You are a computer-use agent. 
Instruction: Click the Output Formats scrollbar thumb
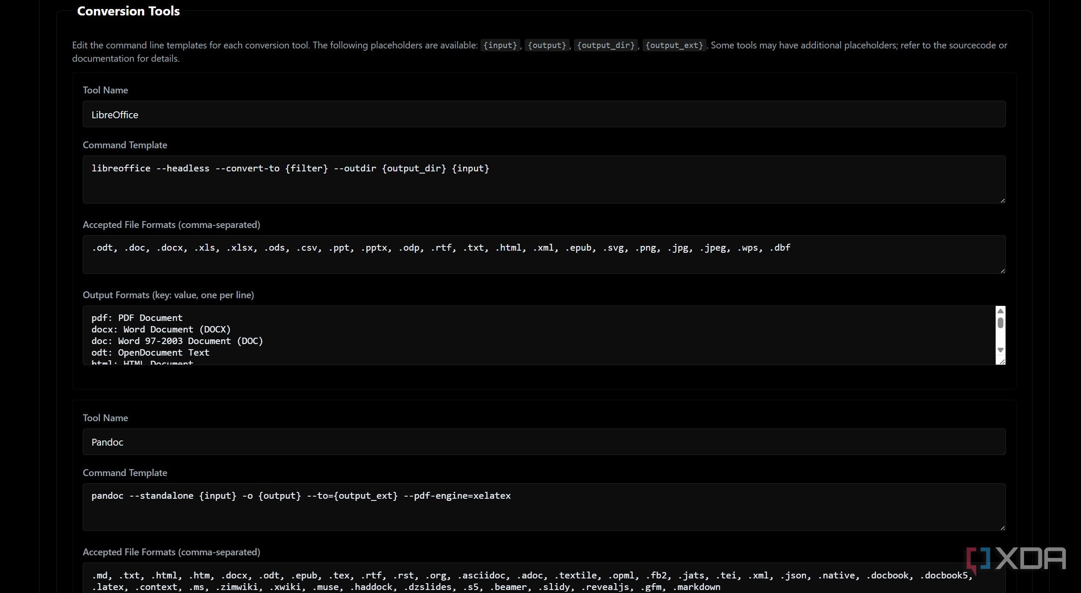click(x=1000, y=323)
